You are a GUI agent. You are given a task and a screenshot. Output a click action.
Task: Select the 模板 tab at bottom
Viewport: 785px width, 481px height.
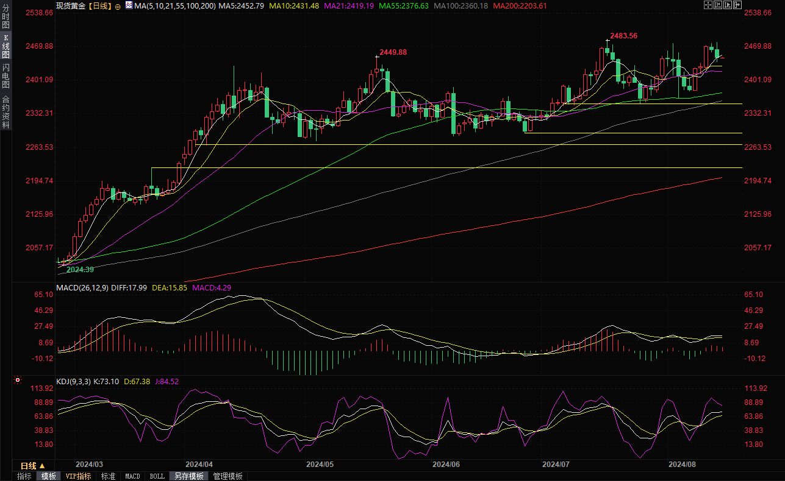(x=48, y=476)
